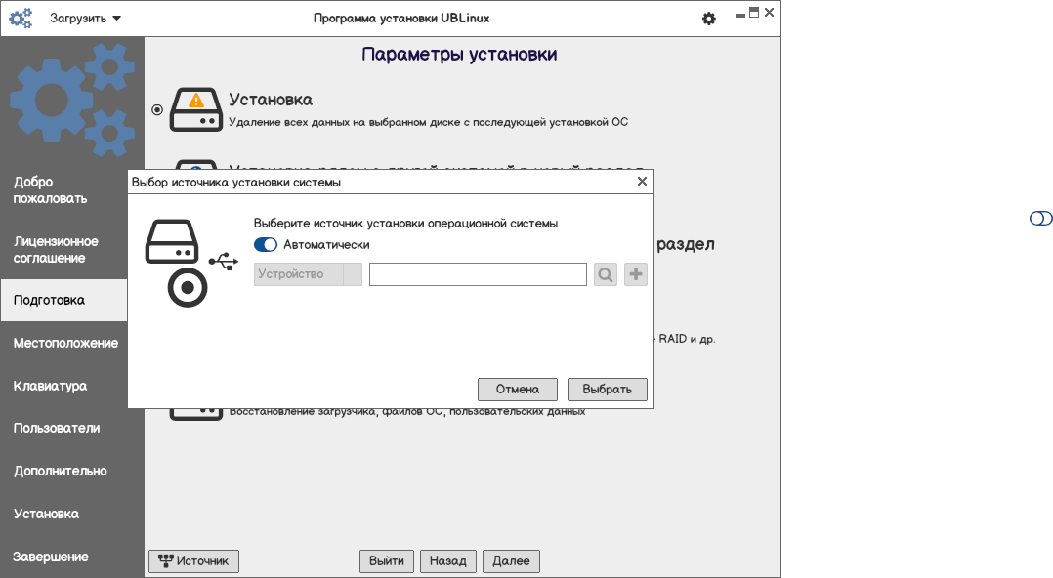Click the Выберите источник установки label

(405, 224)
